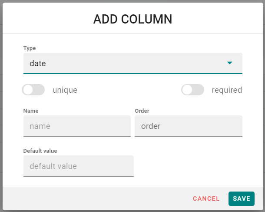Screen dimensions: 265x212
Task: Click the ADD COLUMN dialog title
Action: click(x=132, y=19)
